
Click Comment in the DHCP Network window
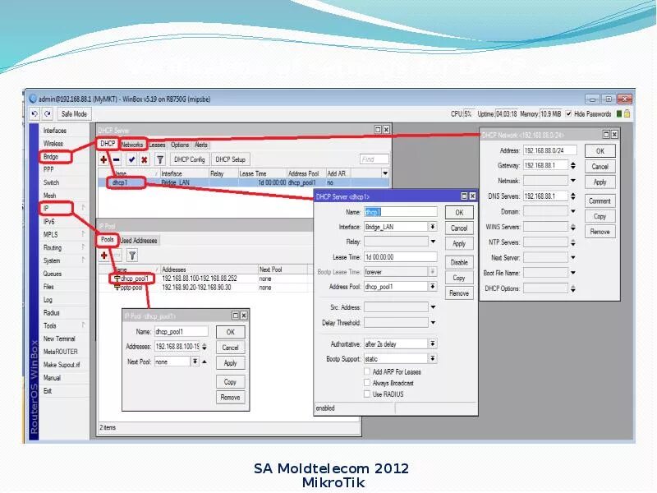[x=600, y=200]
